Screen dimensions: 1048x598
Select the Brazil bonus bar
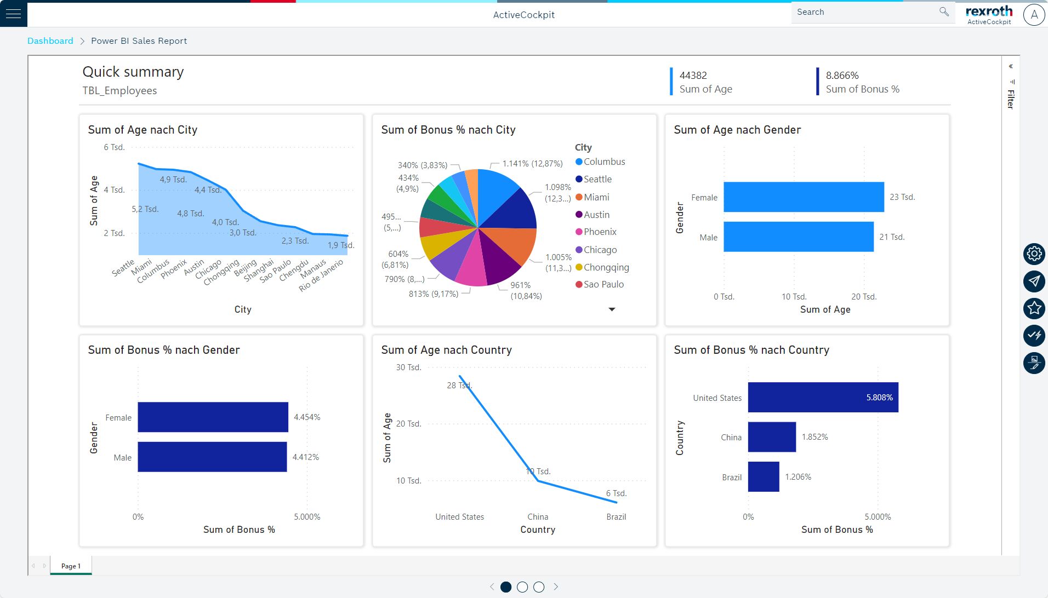[764, 476]
